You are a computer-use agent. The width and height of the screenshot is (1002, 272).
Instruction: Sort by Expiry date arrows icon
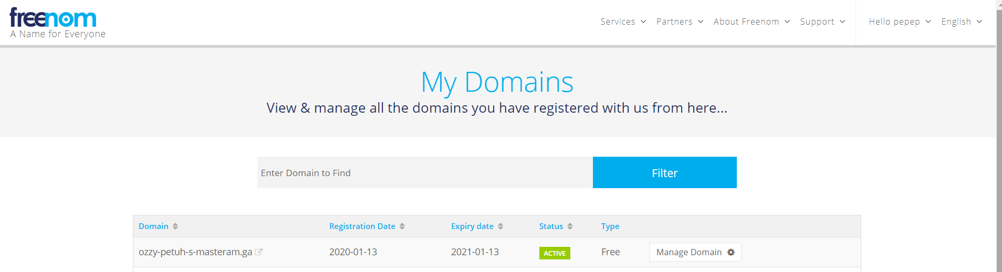pos(500,226)
